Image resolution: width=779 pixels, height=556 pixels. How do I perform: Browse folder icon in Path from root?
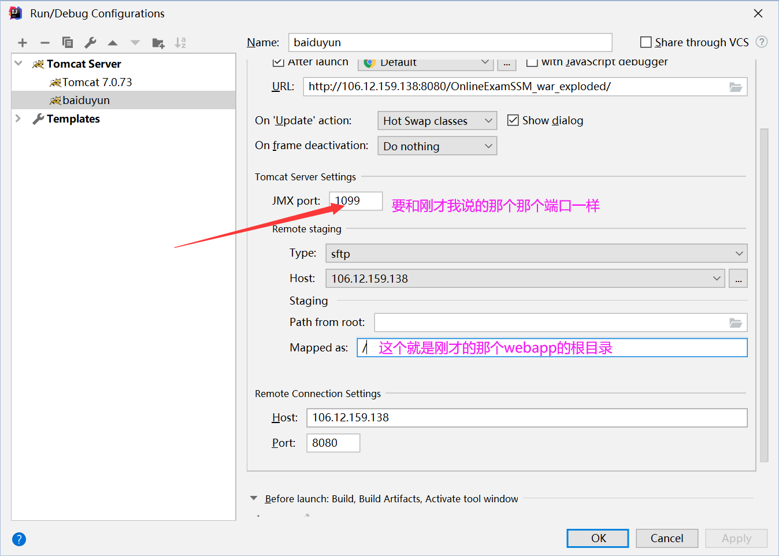[736, 323]
